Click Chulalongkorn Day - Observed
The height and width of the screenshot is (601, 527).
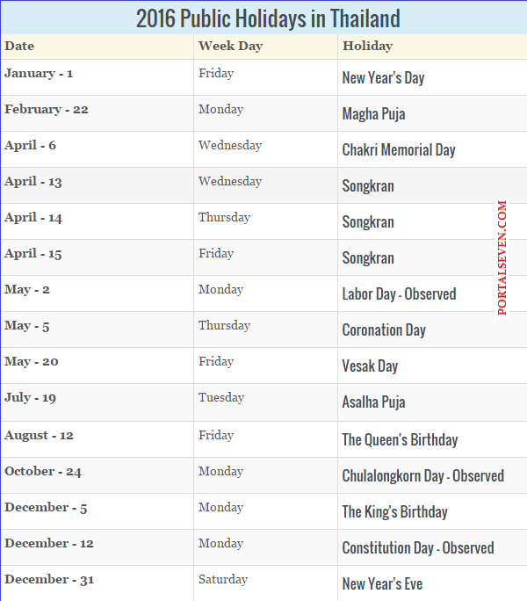coord(422,475)
